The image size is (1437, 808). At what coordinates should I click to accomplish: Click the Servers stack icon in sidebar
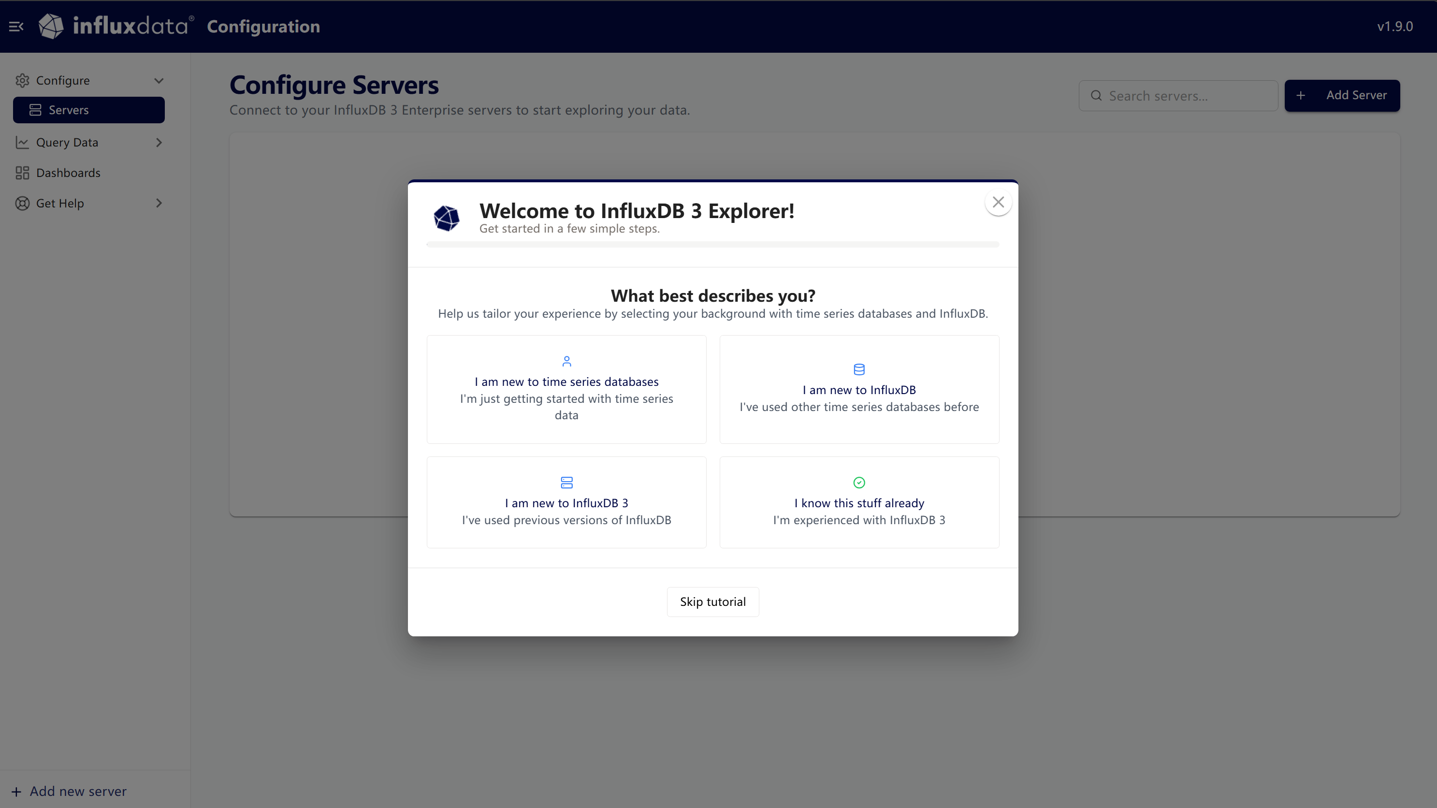click(35, 110)
